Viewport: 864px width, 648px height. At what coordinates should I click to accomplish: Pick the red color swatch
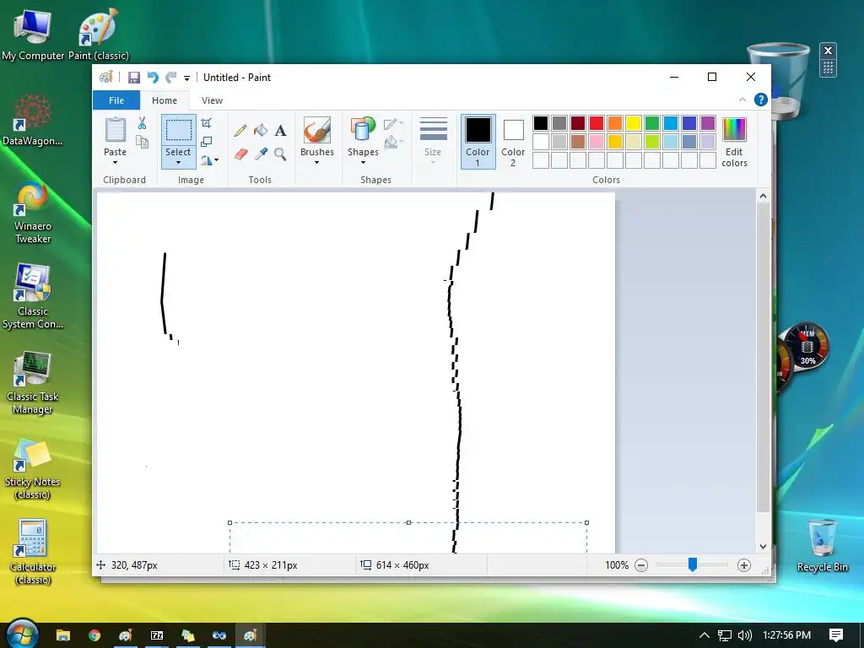(597, 123)
